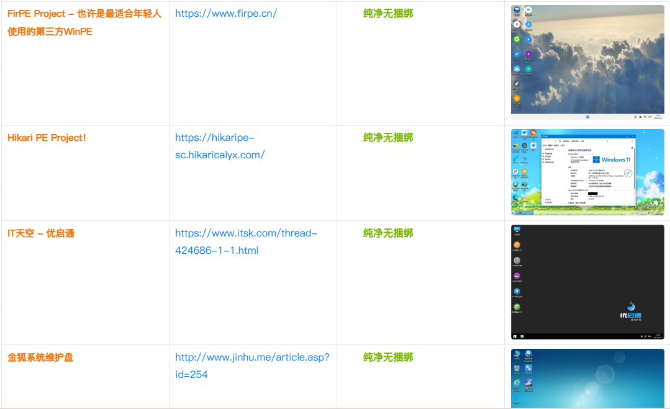The image size is (670, 409).
Task: Open the 金狐系统维护盘 title
Action: tap(40, 357)
